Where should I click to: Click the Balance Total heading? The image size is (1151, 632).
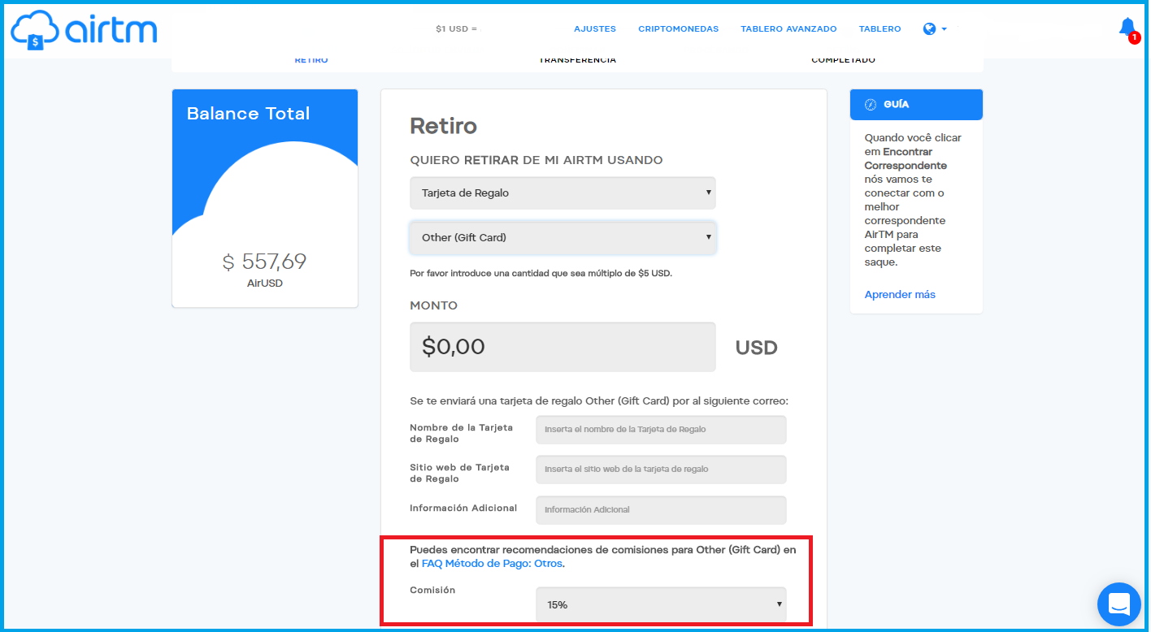coord(249,114)
